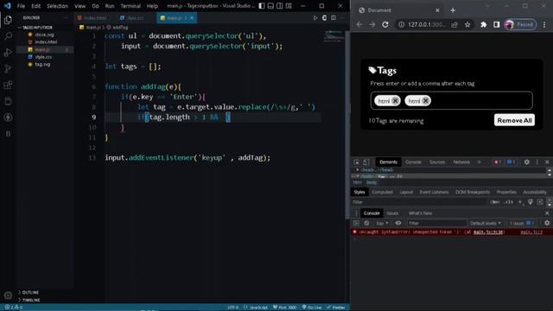Reload the page in Chrome
This screenshot has height=311, width=553.
coord(385,24)
